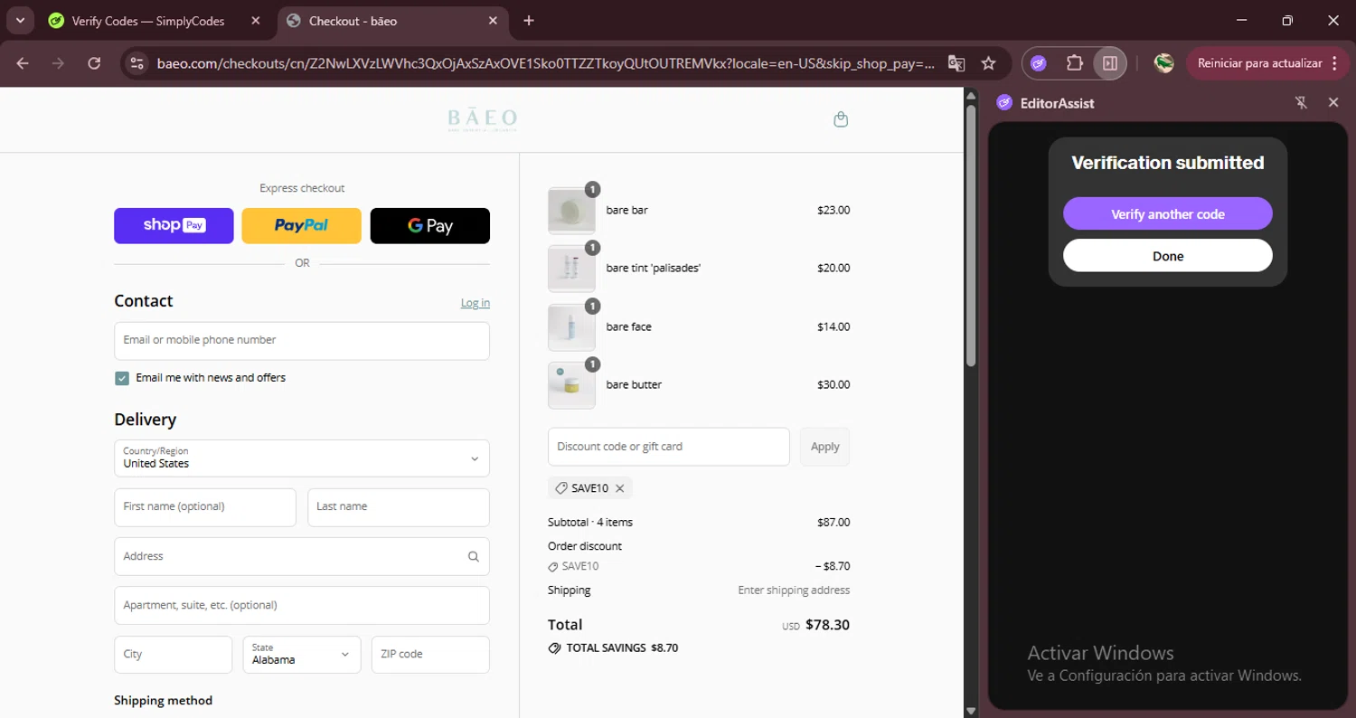
Task: Focus the Apartment, suite, etc. field
Action: coord(302,605)
